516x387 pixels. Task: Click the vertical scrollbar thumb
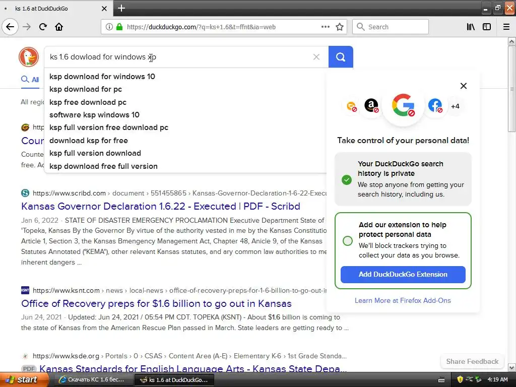(x=511, y=89)
